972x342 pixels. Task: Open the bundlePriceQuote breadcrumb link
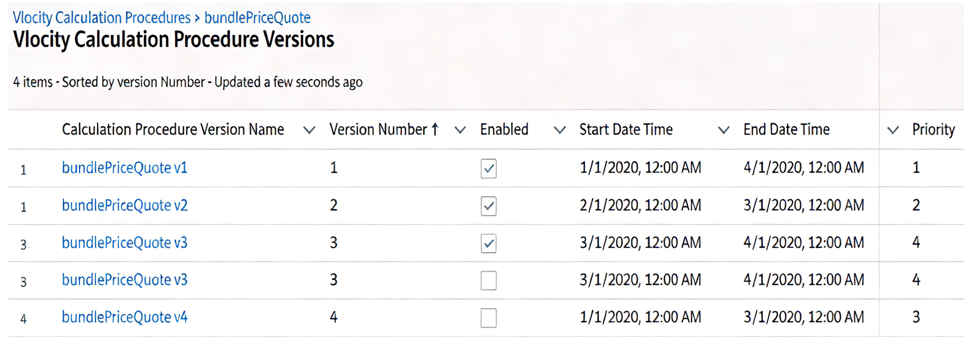[x=257, y=18]
